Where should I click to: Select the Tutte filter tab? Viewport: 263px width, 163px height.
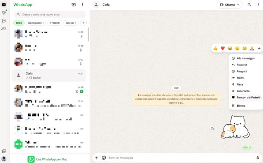point(19,23)
